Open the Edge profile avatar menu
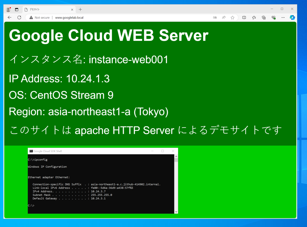Image resolution: width=307 pixels, height=227 pixels. [x=8, y=9]
